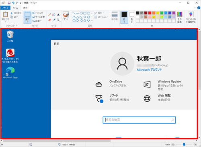Click the zoom out minus button

[173, 145]
